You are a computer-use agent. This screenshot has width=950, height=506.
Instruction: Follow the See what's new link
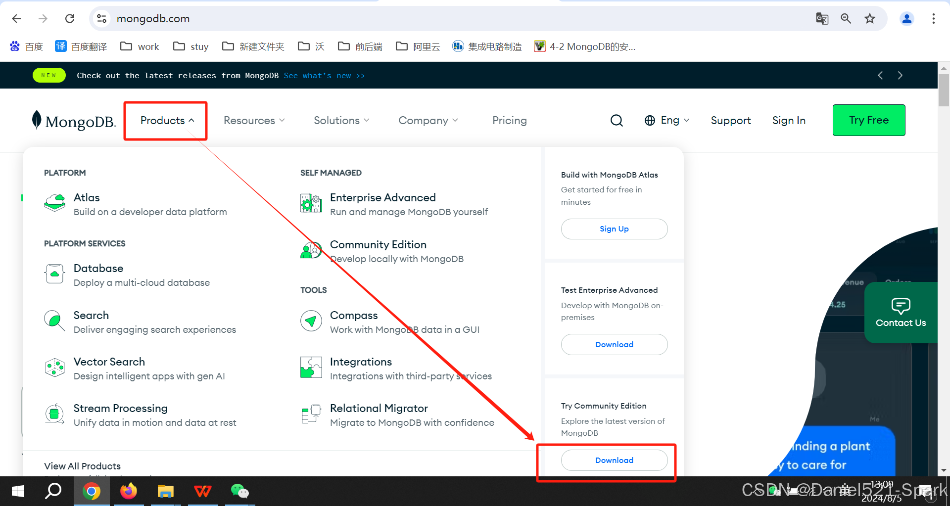324,76
